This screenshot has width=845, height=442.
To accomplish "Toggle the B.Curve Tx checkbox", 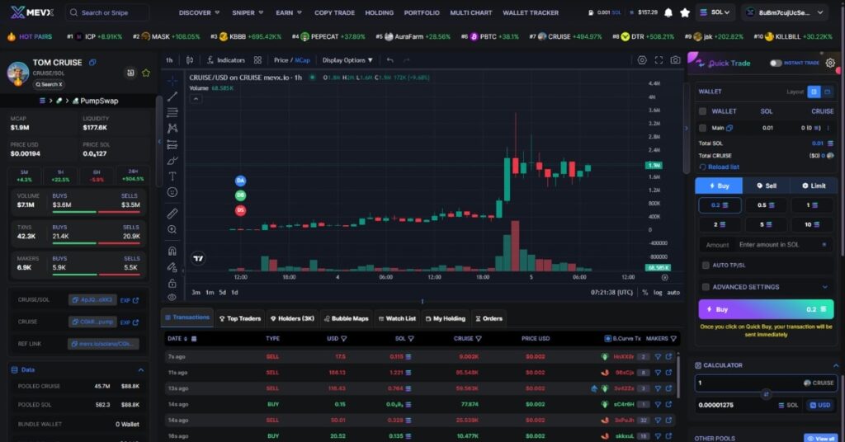I will [607, 339].
